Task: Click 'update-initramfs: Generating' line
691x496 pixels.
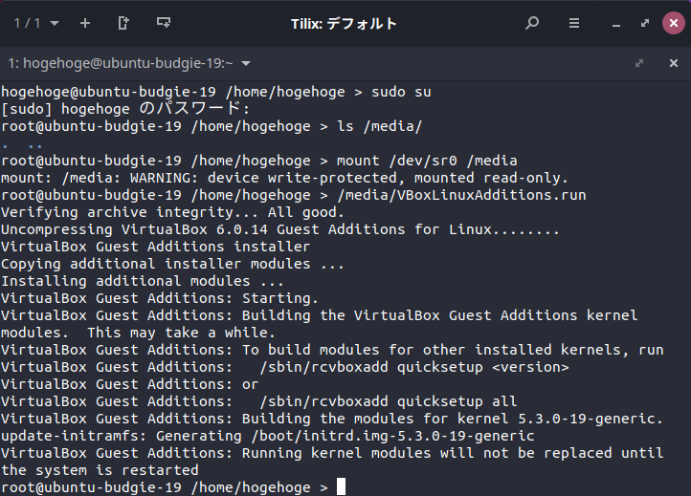Action: pos(267,436)
